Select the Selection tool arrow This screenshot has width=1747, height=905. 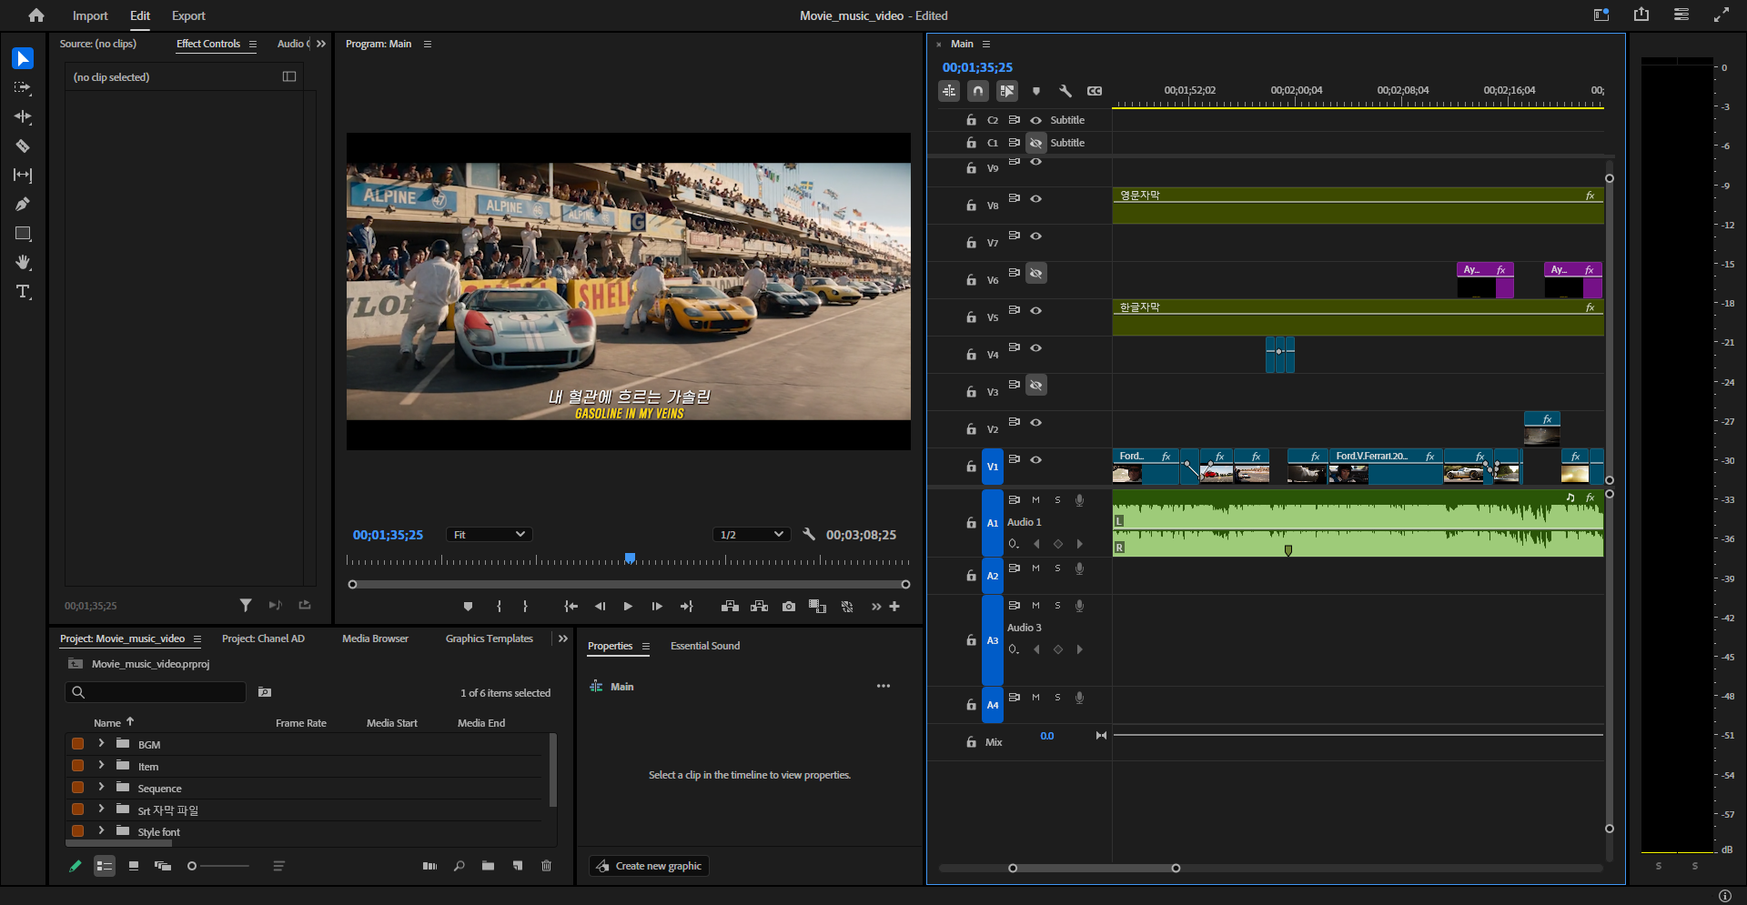[x=23, y=58]
